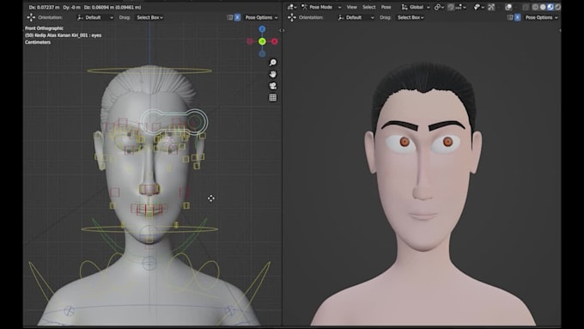Switch orthographic/perspective with the grid icon
The width and height of the screenshot is (584, 329).
(x=272, y=98)
